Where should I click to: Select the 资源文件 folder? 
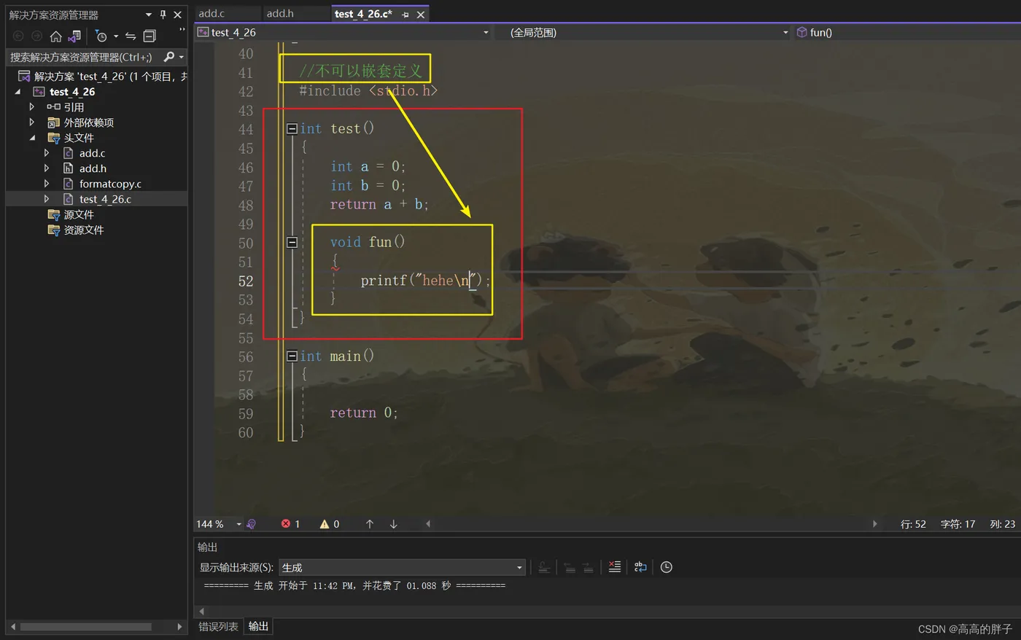pos(83,230)
